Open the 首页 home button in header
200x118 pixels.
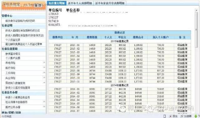[38, 5]
